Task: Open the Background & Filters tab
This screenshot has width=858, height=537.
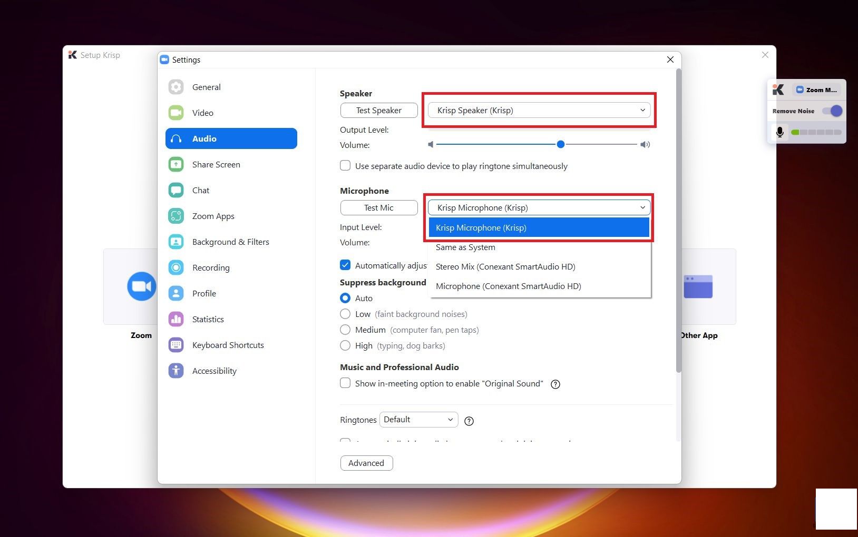Action: click(231, 242)
